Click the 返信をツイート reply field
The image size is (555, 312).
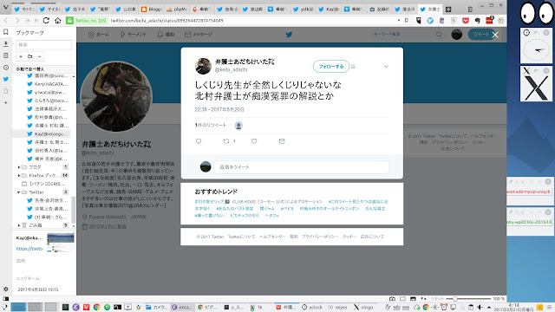(301, 167)
